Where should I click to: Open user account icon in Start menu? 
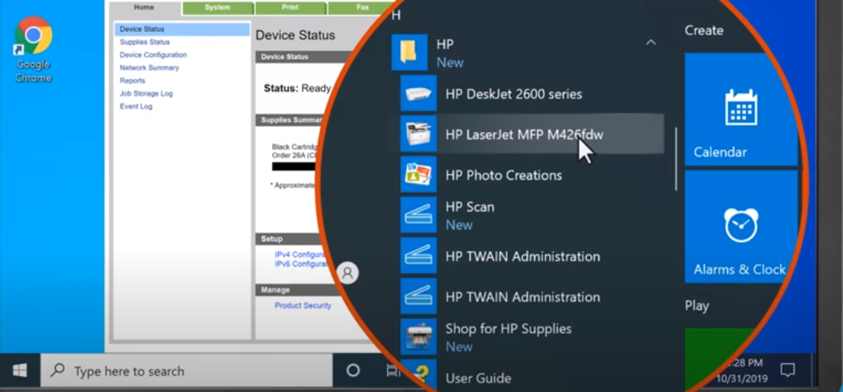(x=348, y=272)
